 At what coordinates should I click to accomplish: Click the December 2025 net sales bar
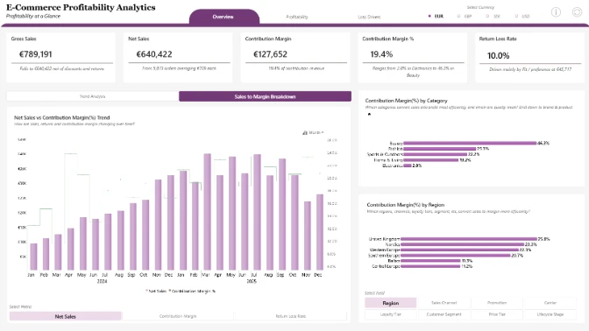click(x=320, y=232)
